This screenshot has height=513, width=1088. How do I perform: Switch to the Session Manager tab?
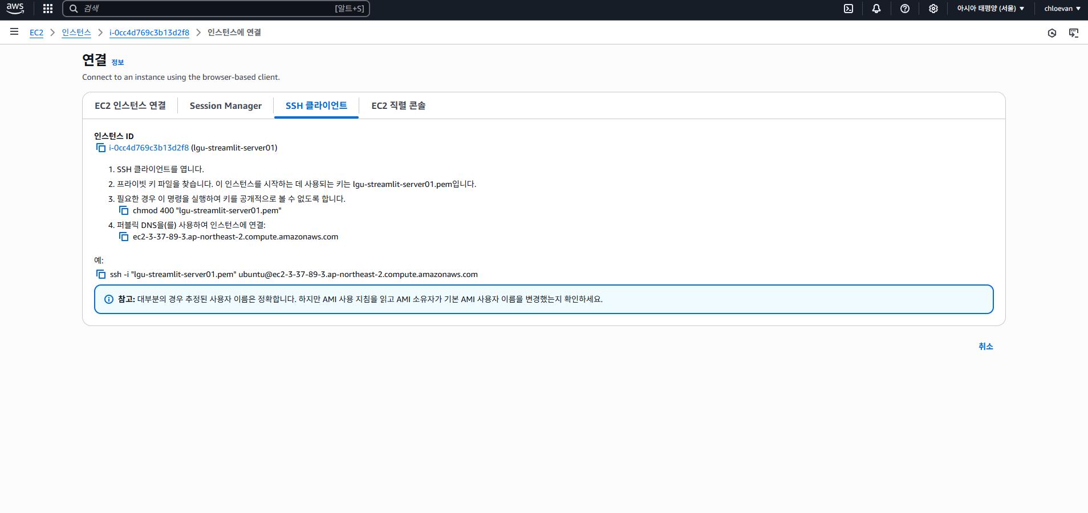pos(226,105)
